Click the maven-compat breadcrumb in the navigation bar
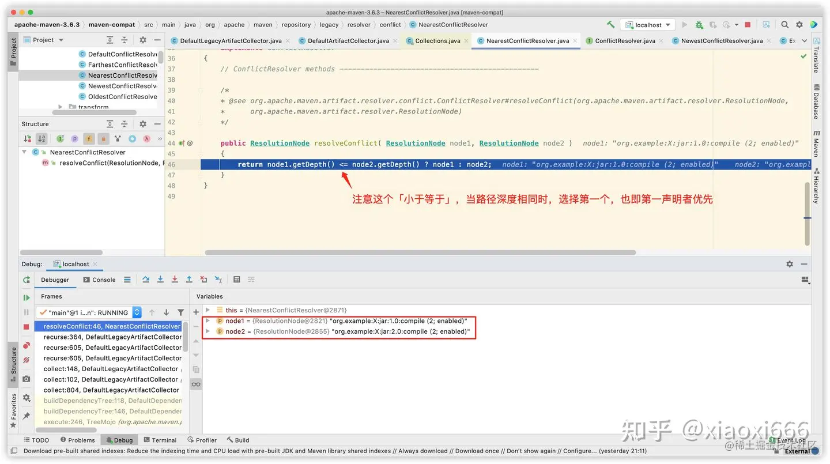The width and height of the screenshot is (830, 464). coord(112,25)
